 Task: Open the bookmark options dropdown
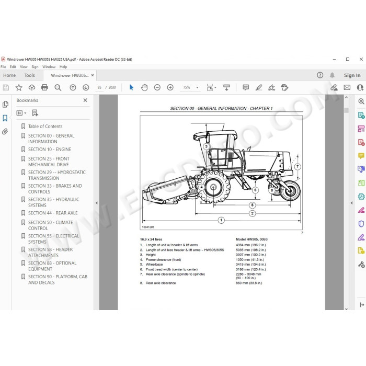click(x=21, y=113)
